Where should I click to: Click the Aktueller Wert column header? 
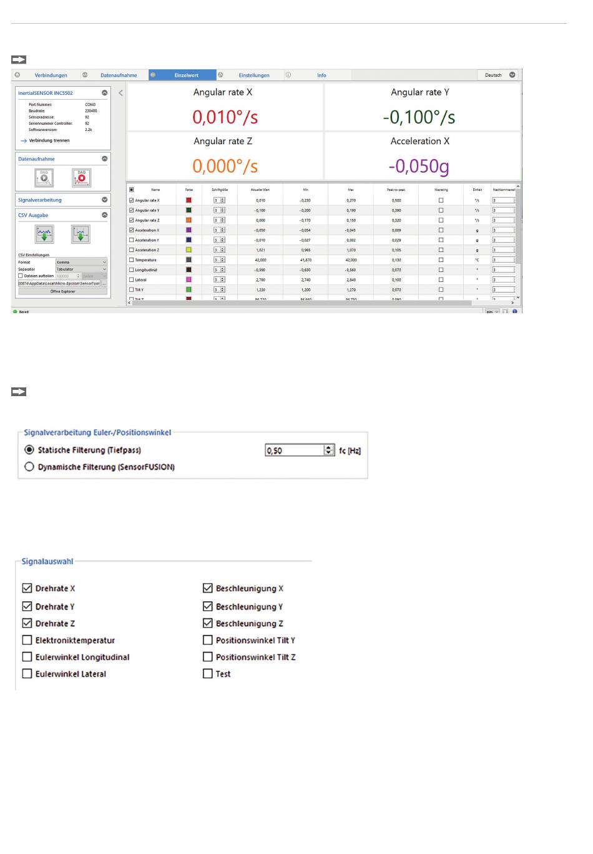click(x=260, y=190)
